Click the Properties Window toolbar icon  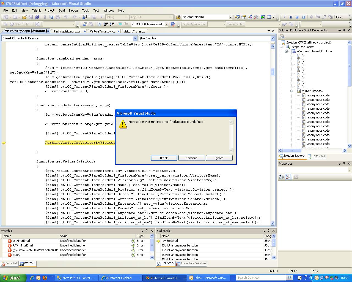[243, 17]
